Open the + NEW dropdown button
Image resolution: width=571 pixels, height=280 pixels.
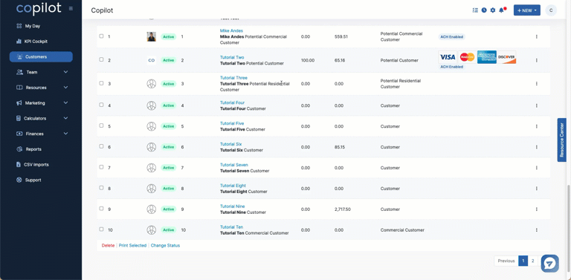point(527,10)
